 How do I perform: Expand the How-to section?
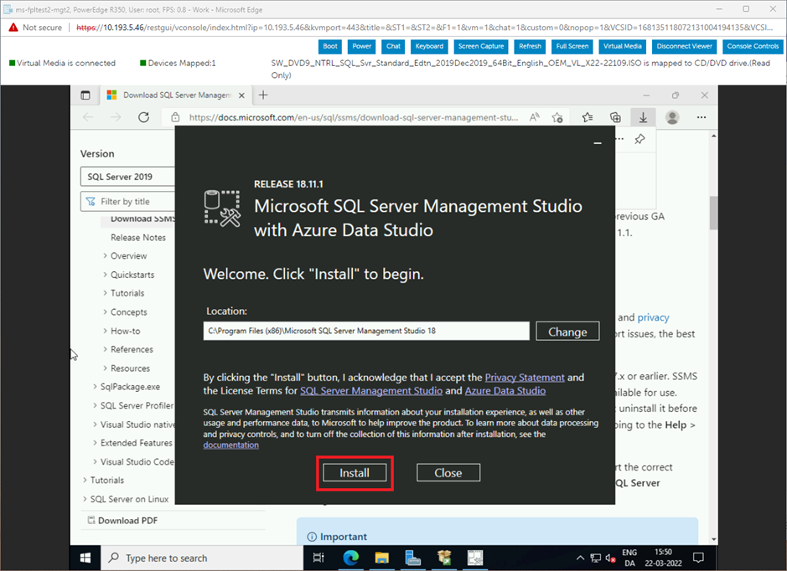pos(105,331)
